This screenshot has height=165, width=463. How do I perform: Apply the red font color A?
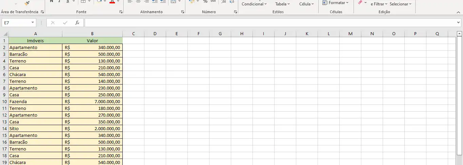coord(113,1)
